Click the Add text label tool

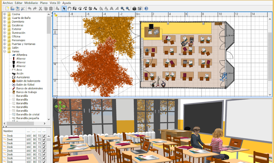[x=95, y=8]
